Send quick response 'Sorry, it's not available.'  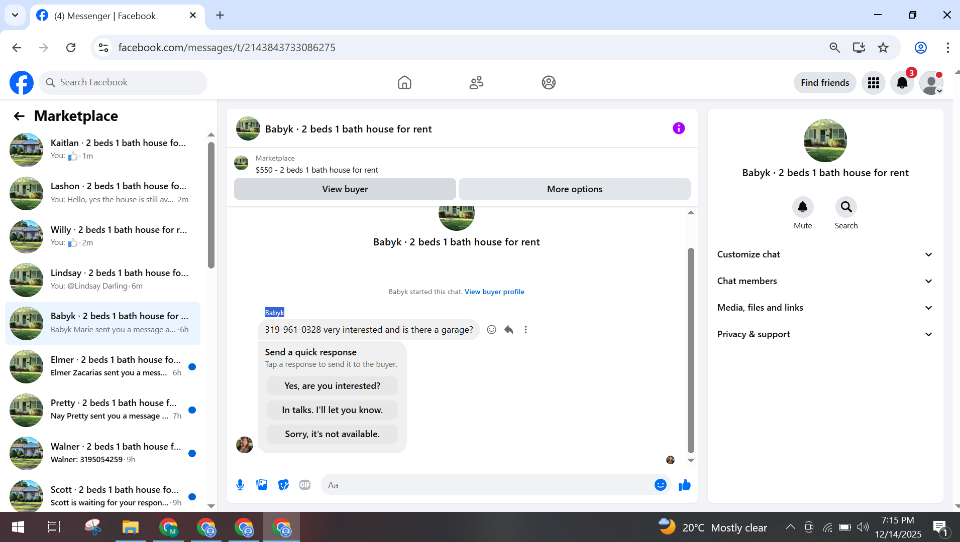332,434
